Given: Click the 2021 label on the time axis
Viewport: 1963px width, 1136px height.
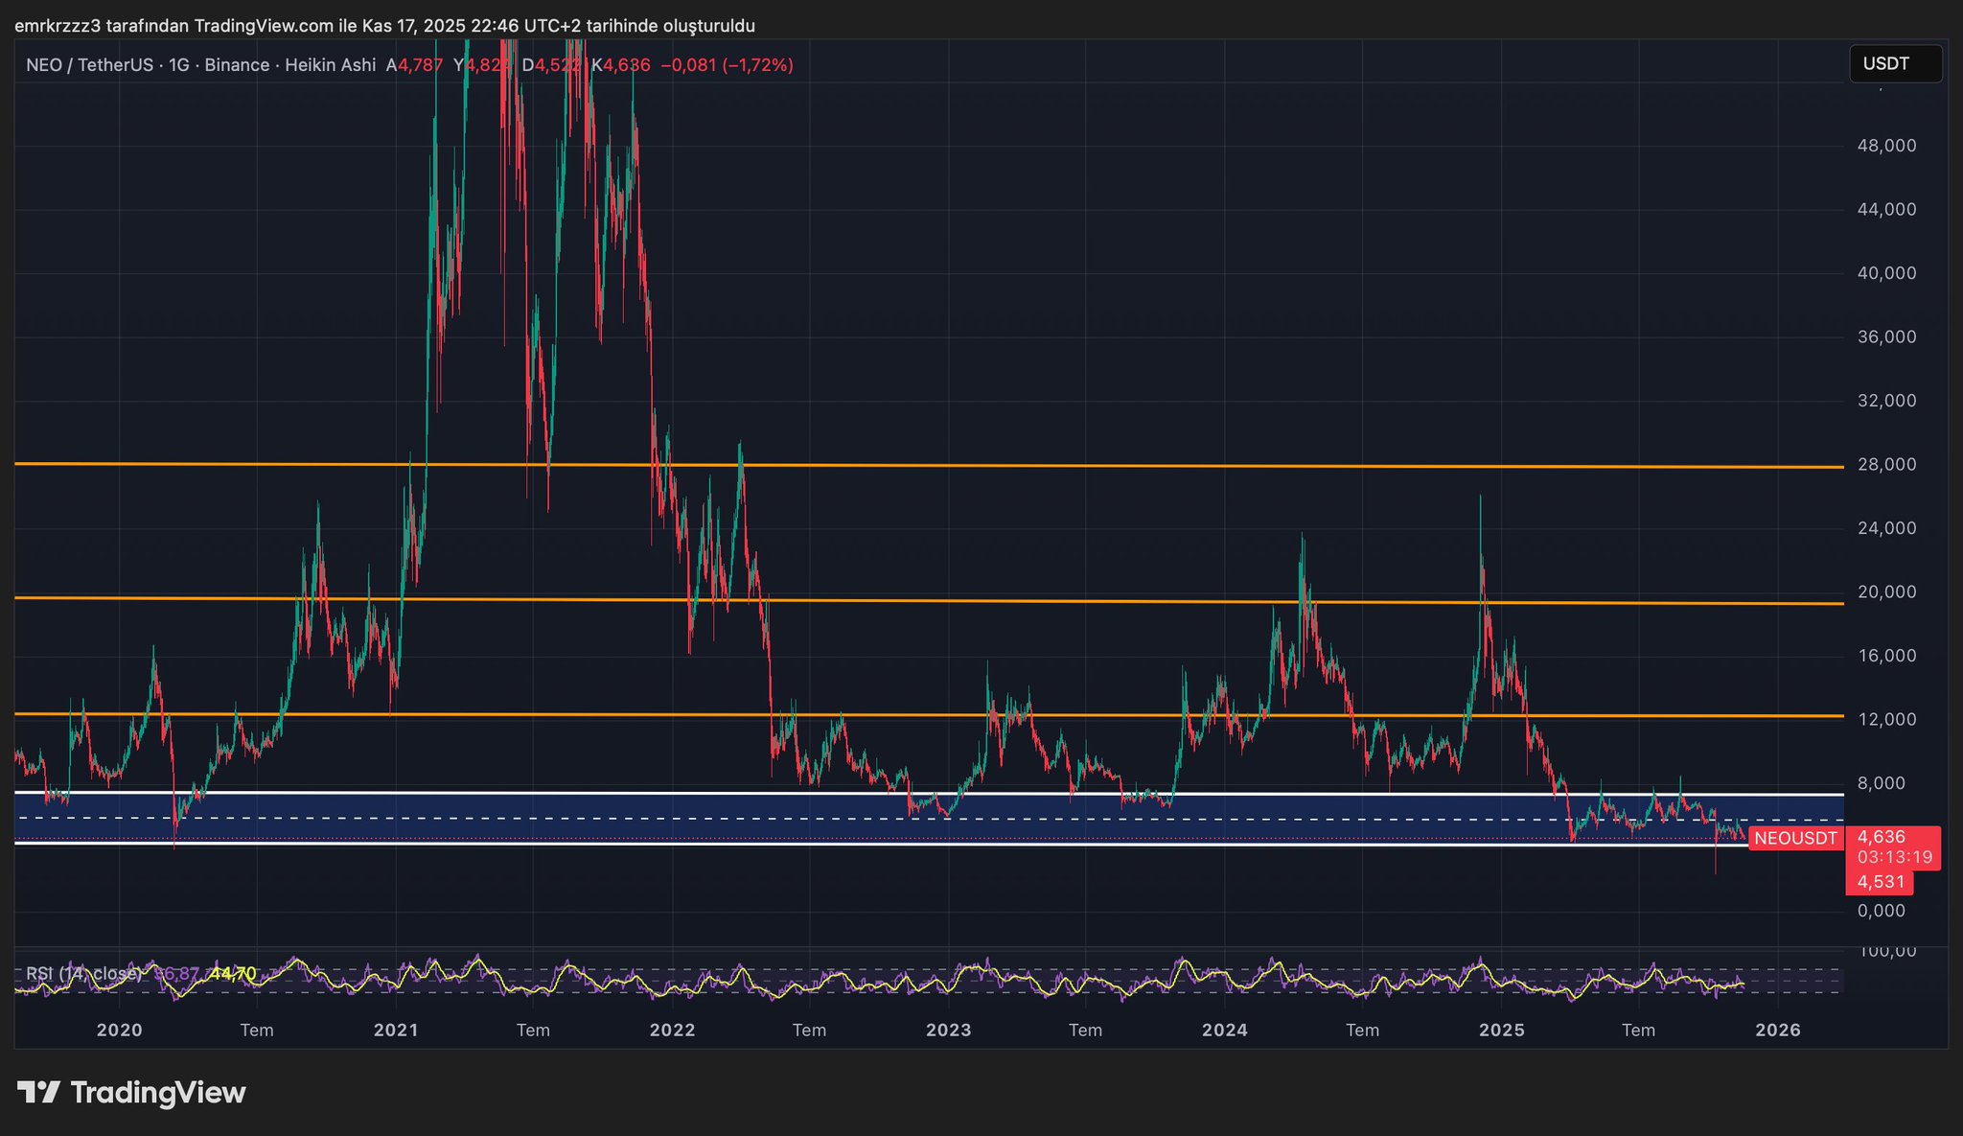Looking at the screenshot, I should (x=396, y=1031).
